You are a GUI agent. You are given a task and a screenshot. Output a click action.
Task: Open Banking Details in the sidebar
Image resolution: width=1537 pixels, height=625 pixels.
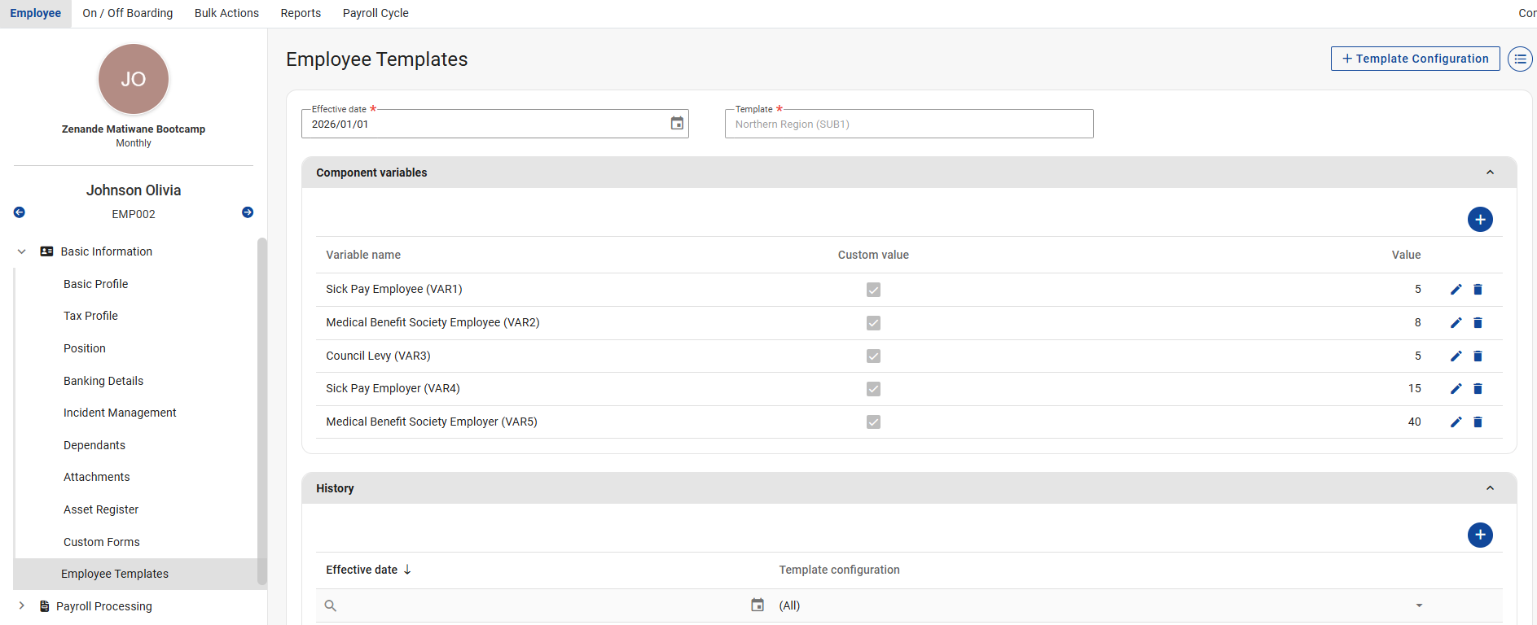coord(103,381)
